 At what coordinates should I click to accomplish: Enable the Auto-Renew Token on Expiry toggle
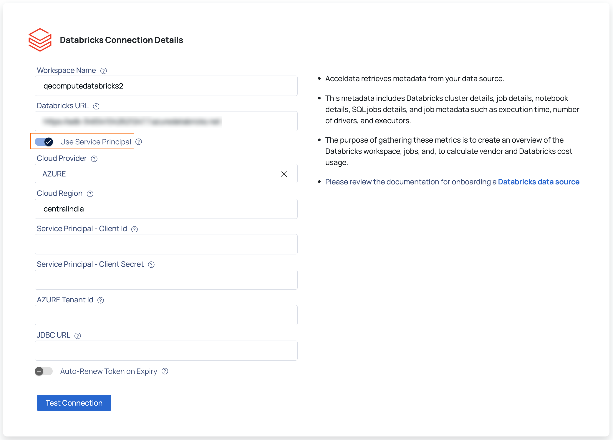pyautogui.click(x=44, y=371)
